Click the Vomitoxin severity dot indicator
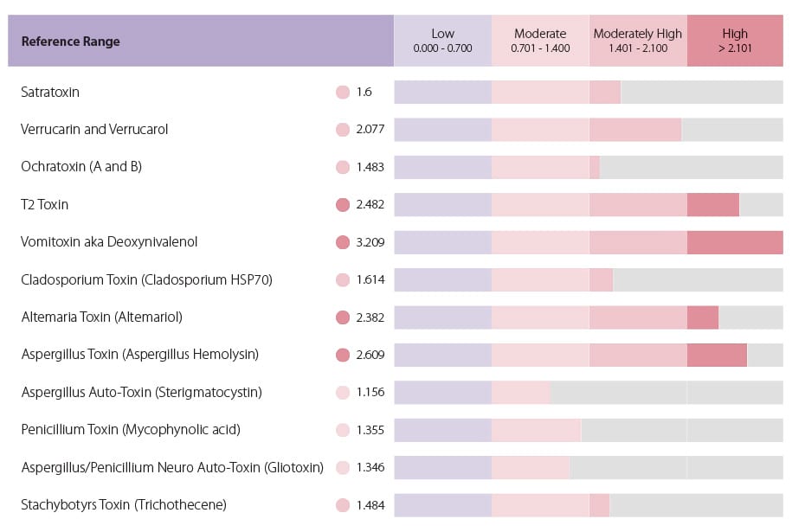The height and width of the screenshot is (532, 805). click(x=342, y=242)
